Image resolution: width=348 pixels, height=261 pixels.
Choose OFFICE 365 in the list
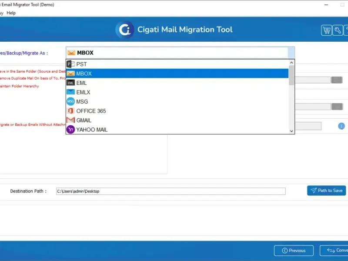(x=177, y=111)
